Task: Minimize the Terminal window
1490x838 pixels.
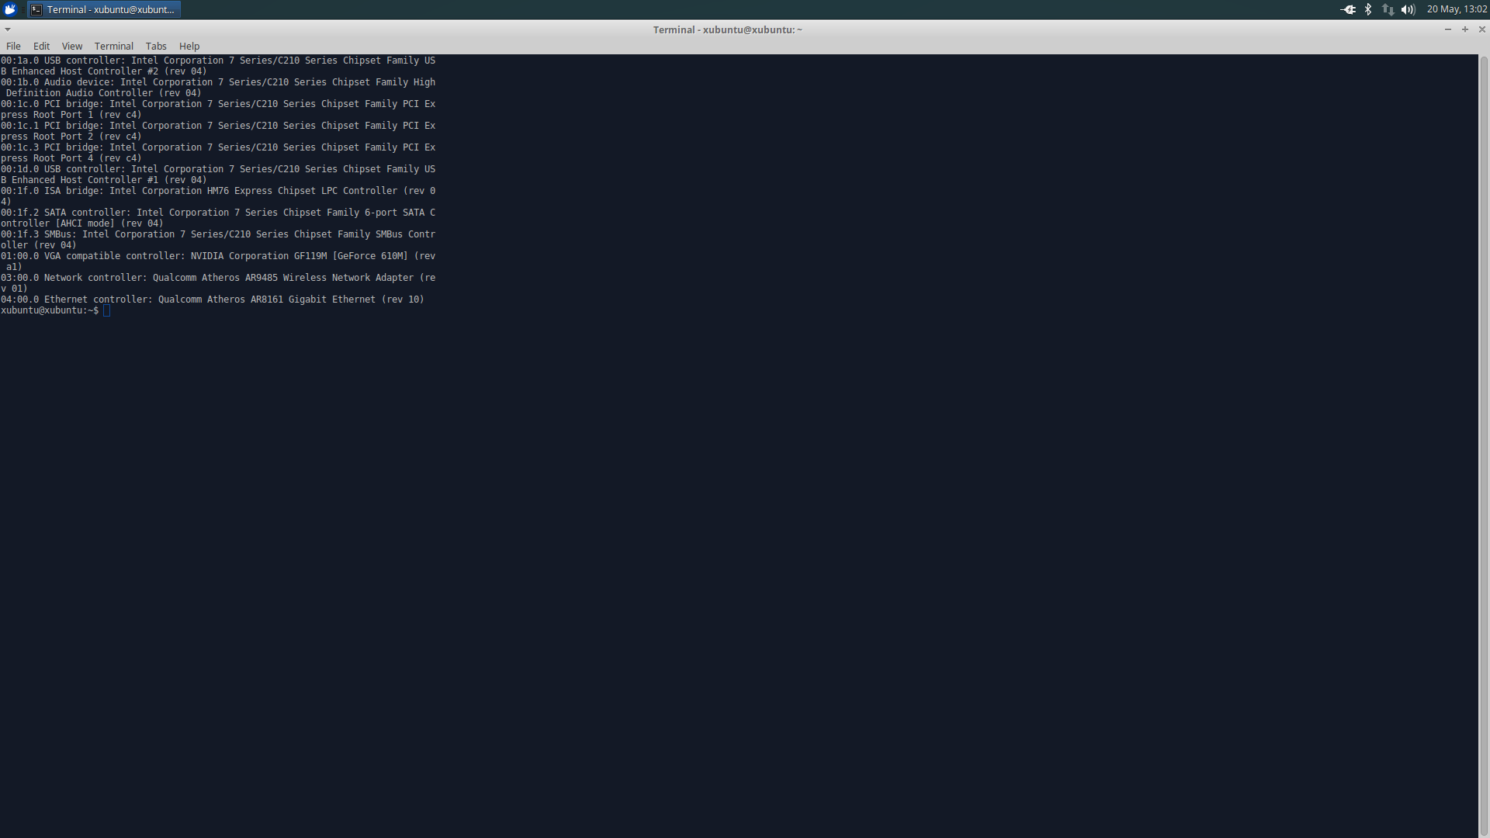Action: click(x=1447, y=29)
